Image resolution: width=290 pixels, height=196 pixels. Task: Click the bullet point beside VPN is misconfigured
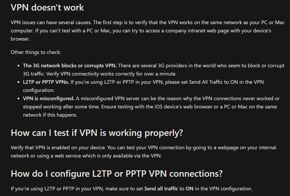18,99
